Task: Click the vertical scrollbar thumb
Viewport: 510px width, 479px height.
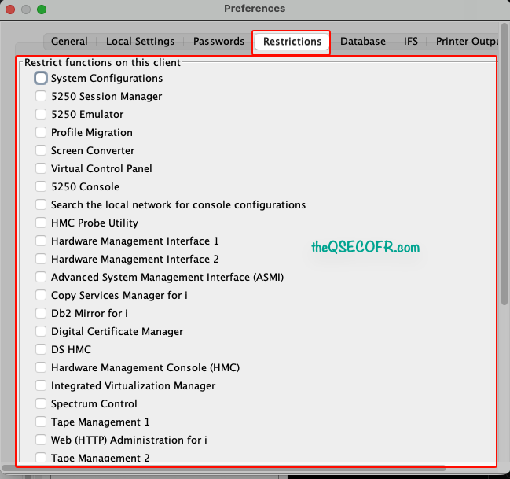Action: (x=504, y=164)
